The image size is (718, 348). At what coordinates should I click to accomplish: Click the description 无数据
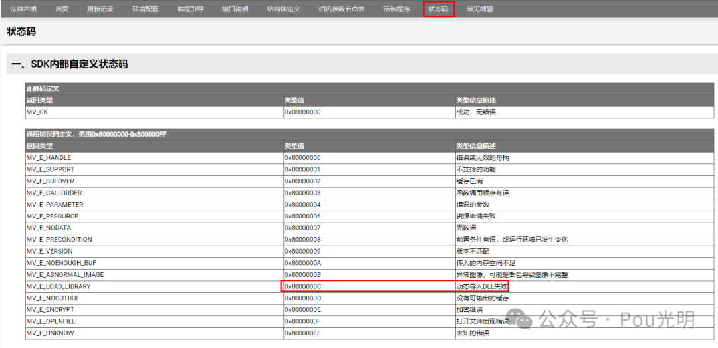pos(467,228)
